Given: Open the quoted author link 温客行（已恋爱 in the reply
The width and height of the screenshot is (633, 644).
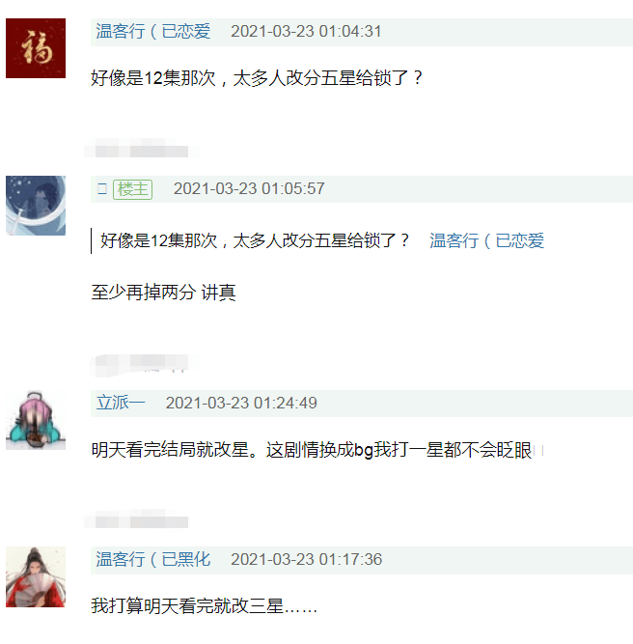Looking at the screenshot, I should point(487,240).
